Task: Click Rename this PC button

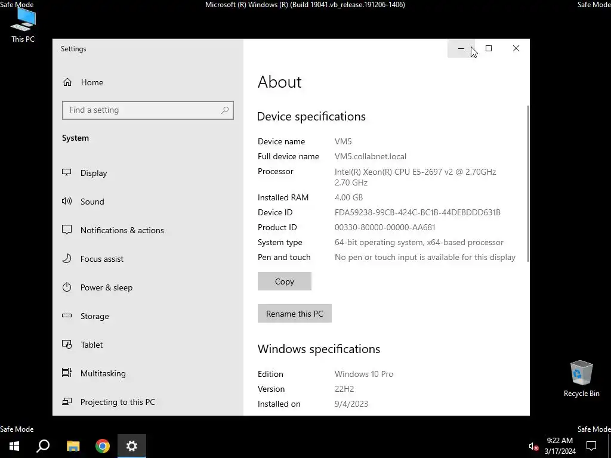Action: click(x=295, y=314)
